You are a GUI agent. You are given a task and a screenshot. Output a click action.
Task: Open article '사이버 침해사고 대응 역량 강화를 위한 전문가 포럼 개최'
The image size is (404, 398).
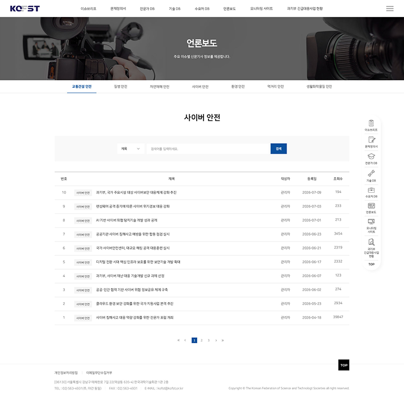coord(134,318)
